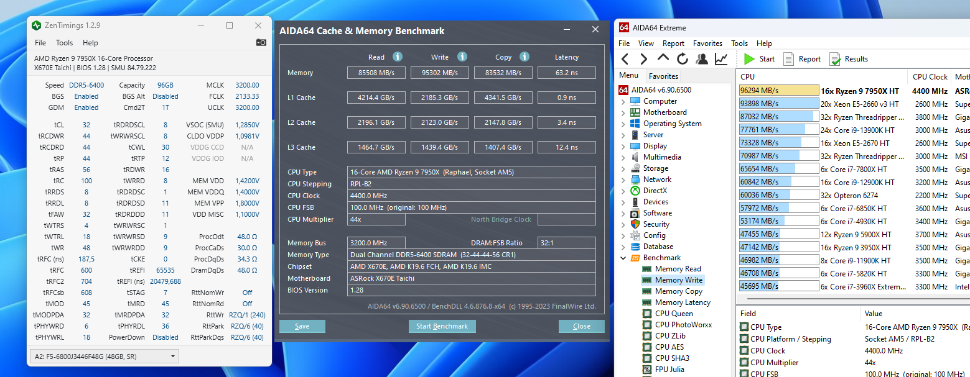Open the Favorites menu in AIDA64 Extreme
The height and width of the screenshot is (377, 970).
point(708,43)
